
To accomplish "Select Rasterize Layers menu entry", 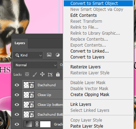I will (x=85, y=67).
